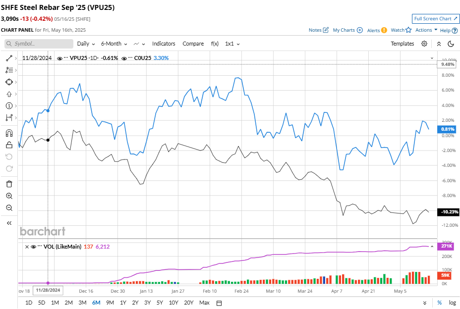Toggle the percent scale button
The height and width of the screenshot is (309, 460).
tap(439, 303)
